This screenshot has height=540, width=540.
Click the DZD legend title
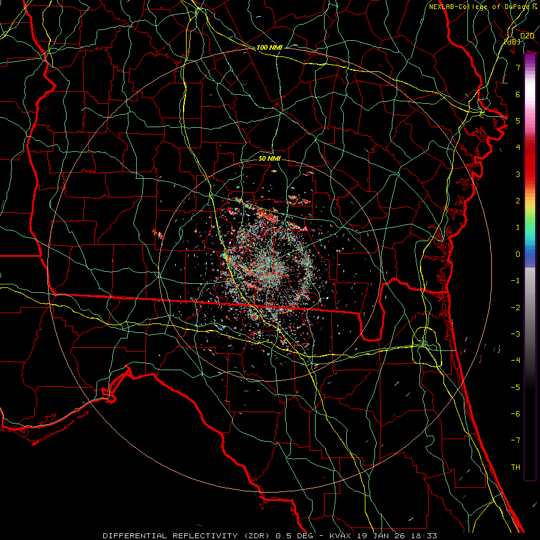pos(527,36)
